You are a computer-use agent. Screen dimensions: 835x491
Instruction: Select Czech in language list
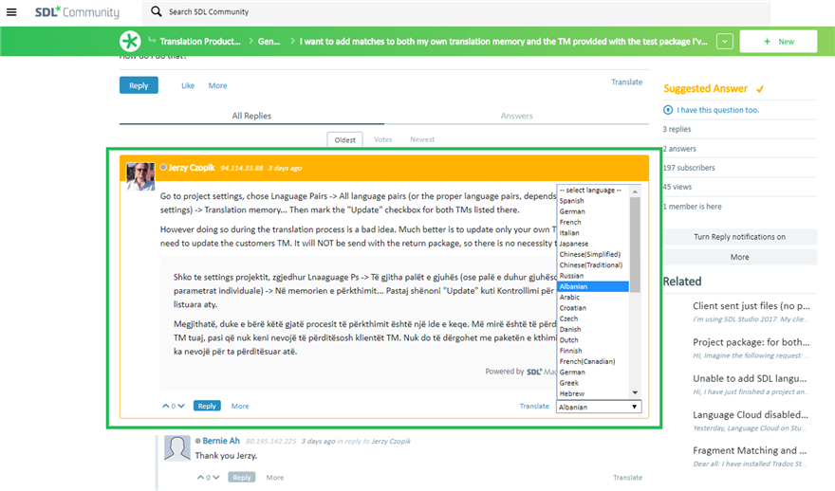click(x=568, y=318)
